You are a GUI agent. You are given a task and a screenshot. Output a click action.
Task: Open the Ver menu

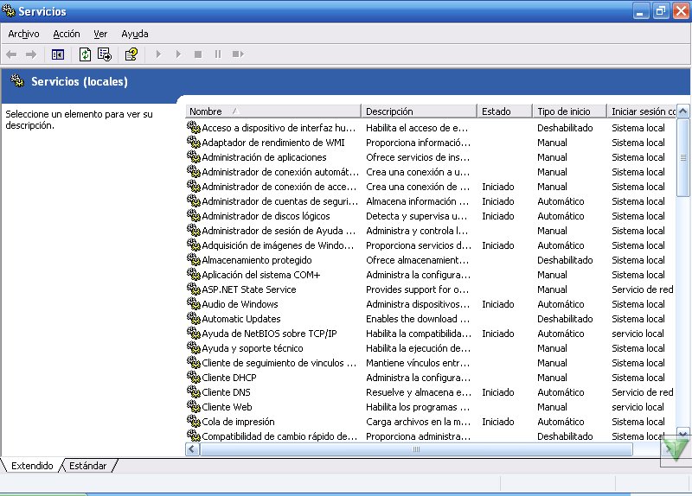(x=100, y=34)
